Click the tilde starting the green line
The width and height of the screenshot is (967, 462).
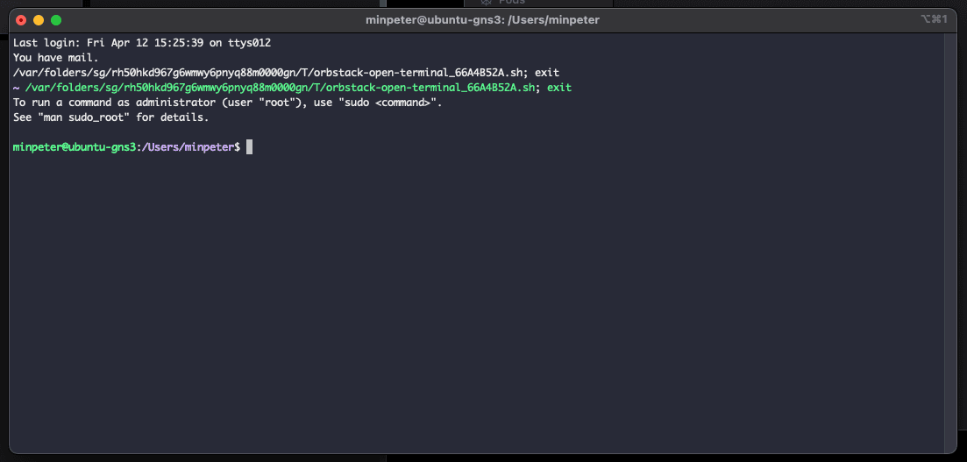click(x=16, y=88)
